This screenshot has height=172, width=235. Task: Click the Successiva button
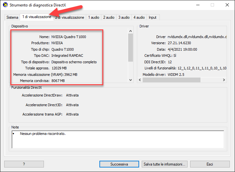tap(119, 164)
